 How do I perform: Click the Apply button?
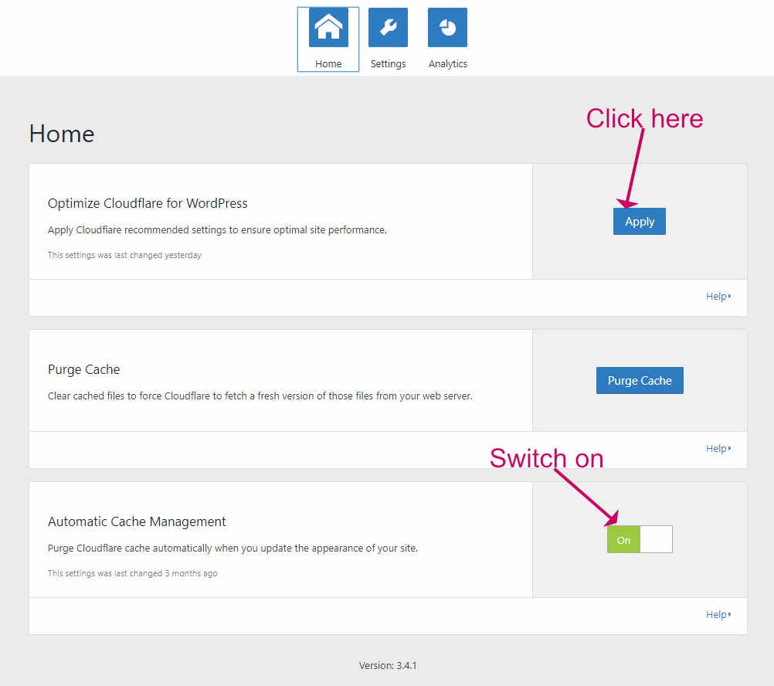pyautogui.click(x=640, y=222)
